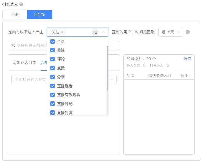Viewport: 206px width, 165px height.
Task: Click the search magnifier icon
Action: pyautogui.click(x=13, y=45)
